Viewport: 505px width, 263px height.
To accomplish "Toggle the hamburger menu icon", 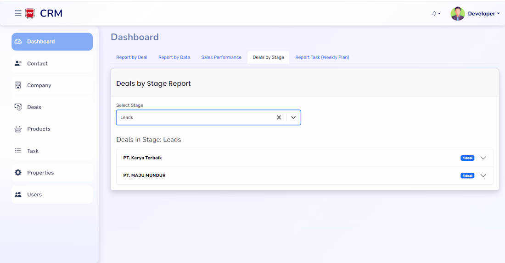I will [x=18, y=13].
